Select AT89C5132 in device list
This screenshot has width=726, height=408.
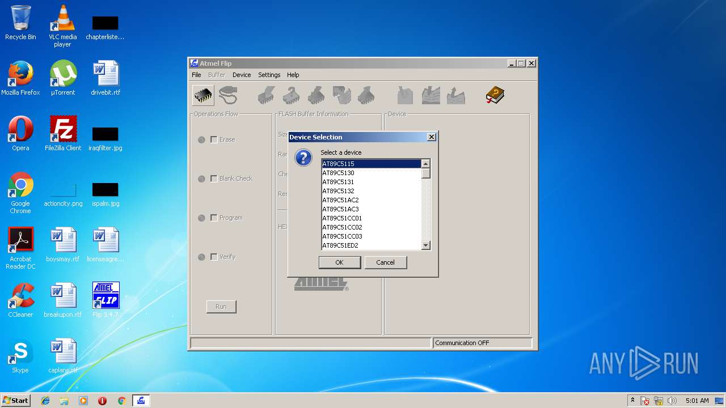[372, 191]
